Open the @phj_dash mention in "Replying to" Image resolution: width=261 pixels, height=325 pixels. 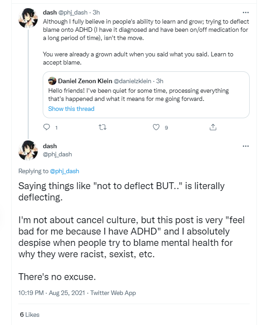click(65, 171)
